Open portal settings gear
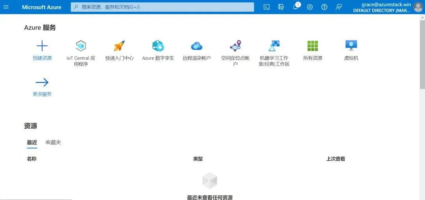The width and height of the screenshot is (425, 200). click(x=310, y=7)
